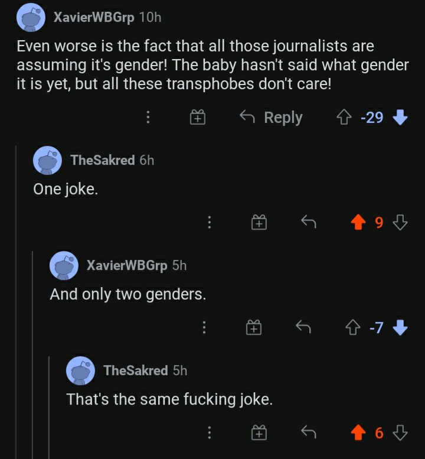The height and width of the screenshot is (459, 425).
Task: Upvote the "And only two genders." comment
Action: [x=352, y=327]
